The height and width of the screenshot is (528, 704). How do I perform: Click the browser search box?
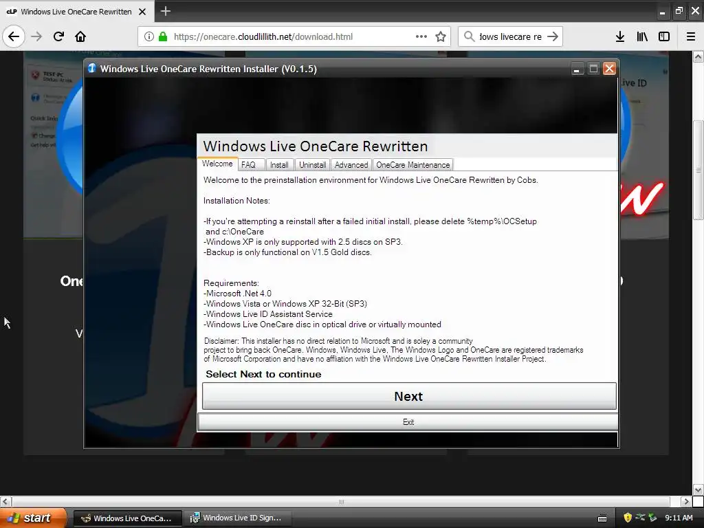[509, 36]
